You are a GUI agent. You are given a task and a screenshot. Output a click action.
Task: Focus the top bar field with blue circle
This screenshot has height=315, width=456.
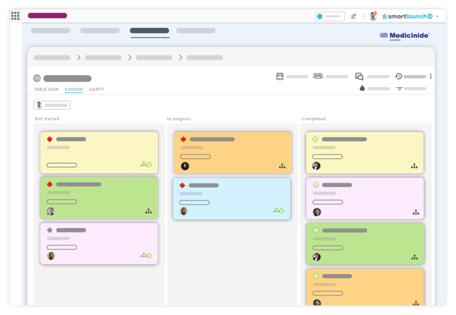tap(330, 16)
